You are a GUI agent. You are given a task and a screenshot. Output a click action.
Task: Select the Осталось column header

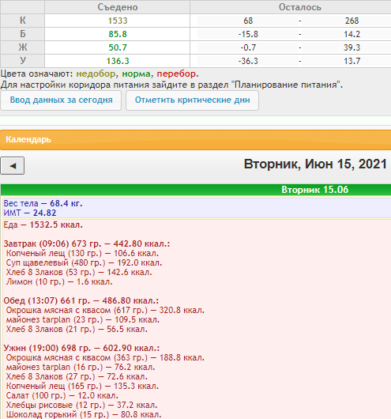(x=299, y=7)
